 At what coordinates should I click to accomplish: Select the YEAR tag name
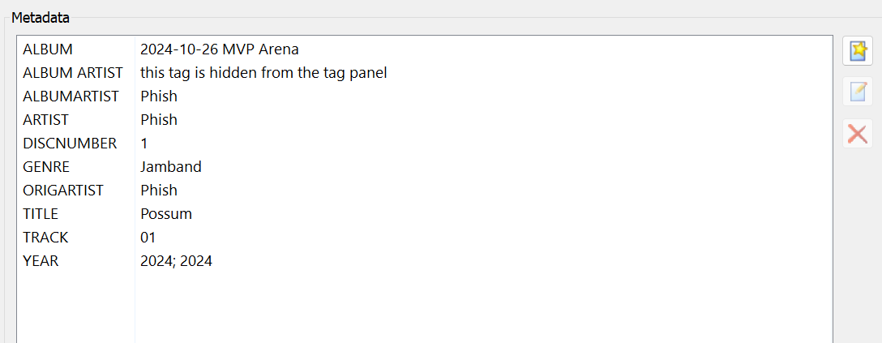(x=41, y=261)
